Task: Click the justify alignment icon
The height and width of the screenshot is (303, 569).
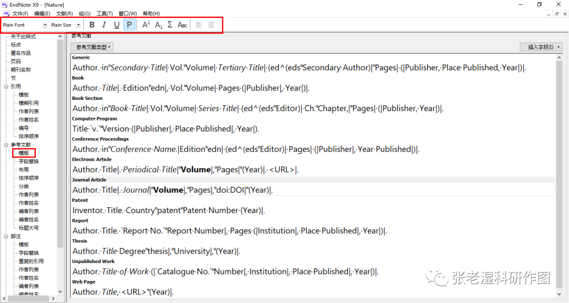Action: pyautogui.click(x=211, y=24)
